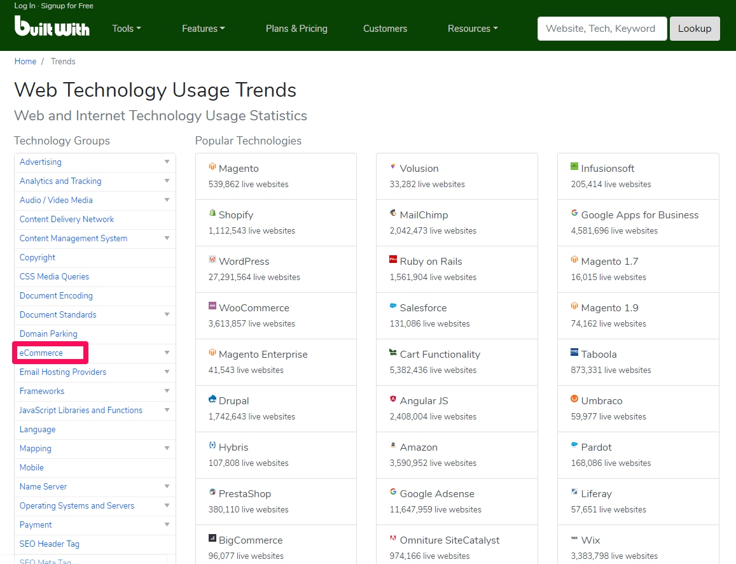The height and width of the screenshot is (564, 736).
Task: Expand the Analytics and Tracking arrow
Action: [x=167, y=181]
